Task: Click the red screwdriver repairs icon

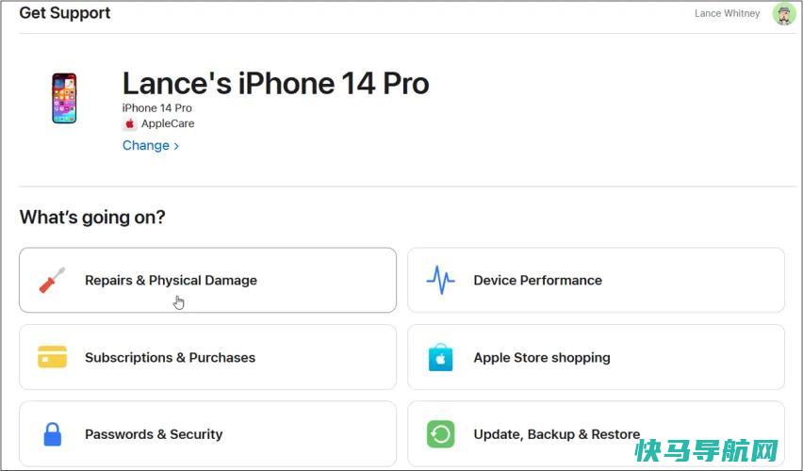Action: (52, 280)
